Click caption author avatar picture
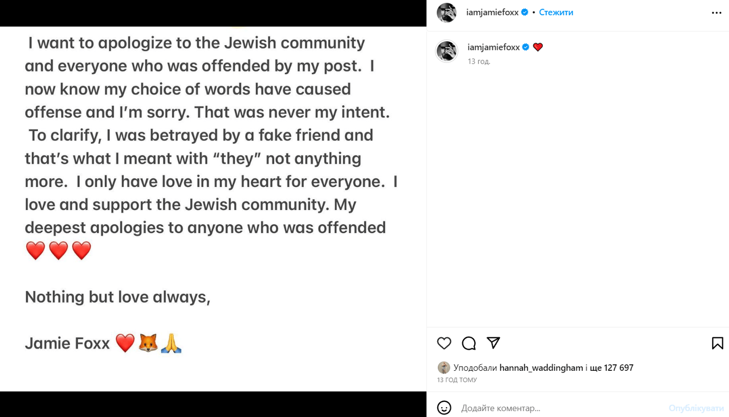 (x=447, y=51)
